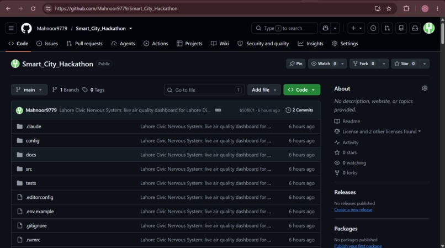Image resolution: width=445 pixels, height=248 pixels.
Task: Open the src folder
Action: tap(29, 169)
